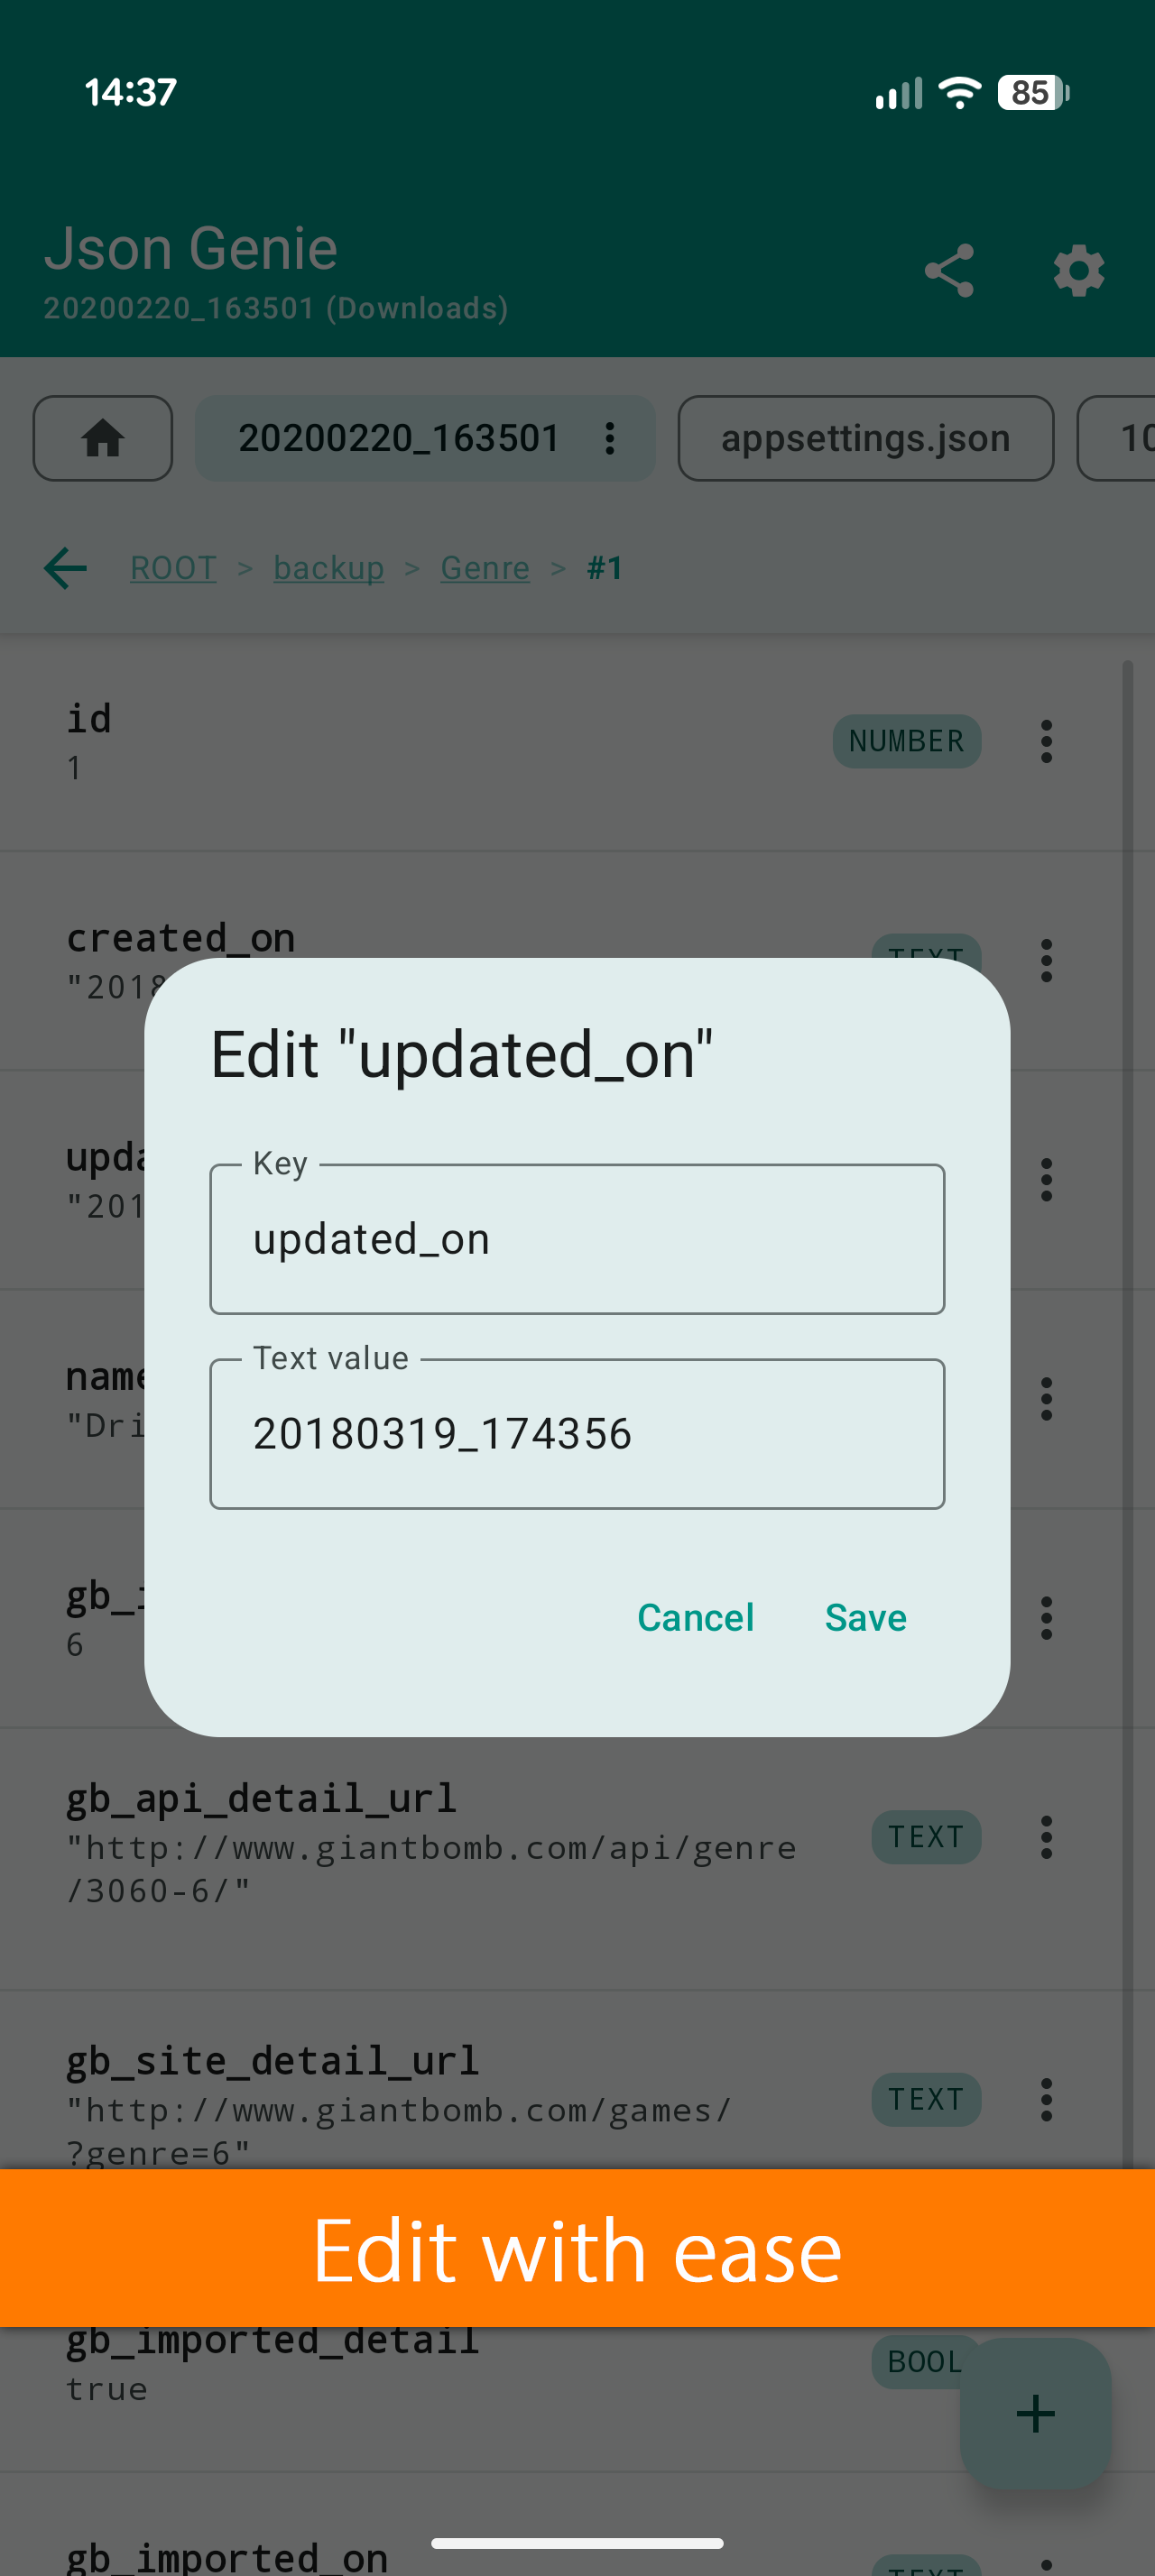This screenshot has height=2576, width=1155.
Task: Tap the plus add floating button
Action: [x=1035, y=2413]
